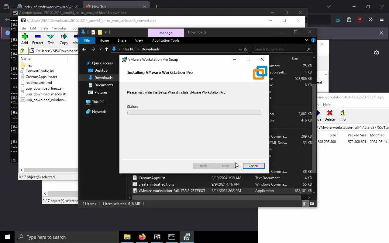Select CustomAppsList.txt in 7-Zip list
The image size is (389, 243).
tap(41, 77)
